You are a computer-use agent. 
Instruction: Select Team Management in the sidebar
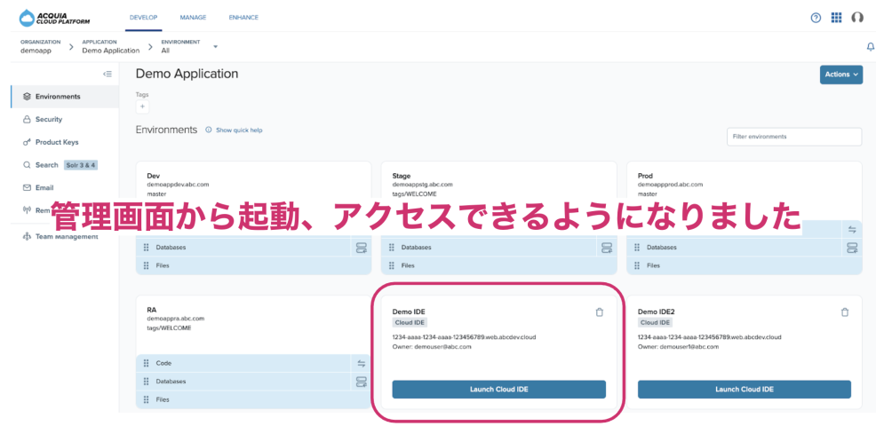65,237
